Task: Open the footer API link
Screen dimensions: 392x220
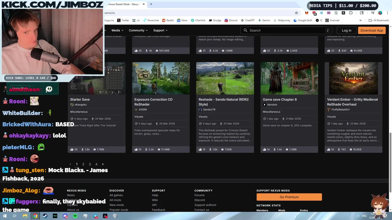Action: pos(154,205)
